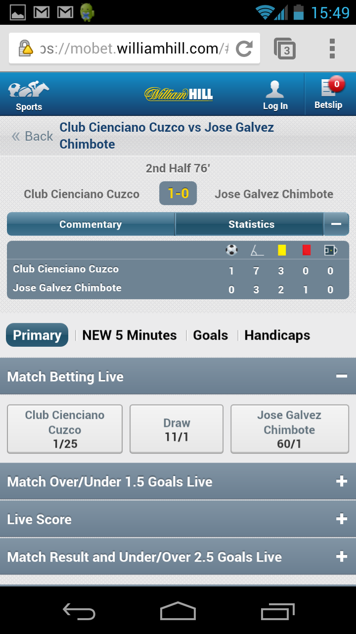The width and height of the screenshot is (356, 634).
Task: Go Back to previous page link
Action: point(33,136)
